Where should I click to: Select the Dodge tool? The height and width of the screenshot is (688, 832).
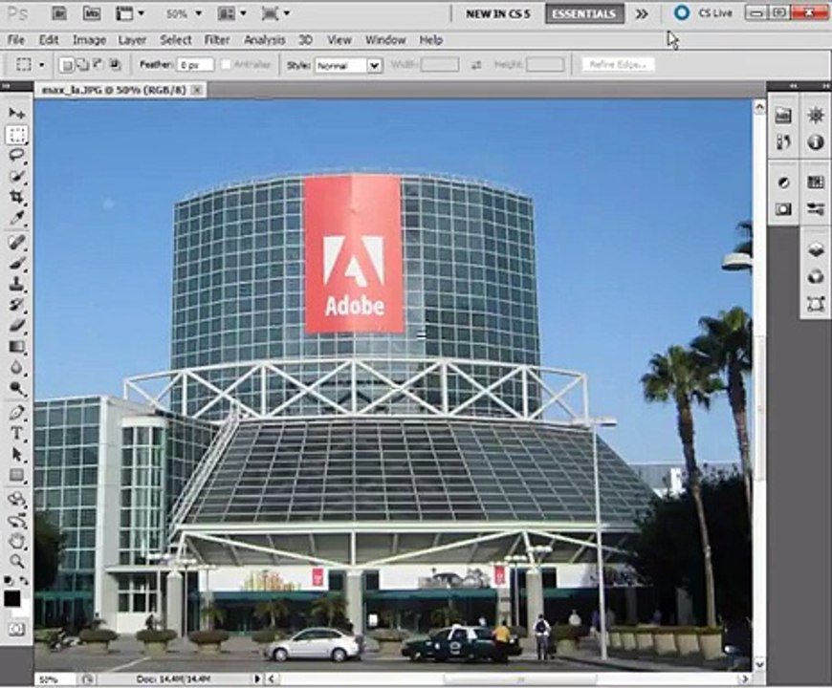click(x=16, y=389)
